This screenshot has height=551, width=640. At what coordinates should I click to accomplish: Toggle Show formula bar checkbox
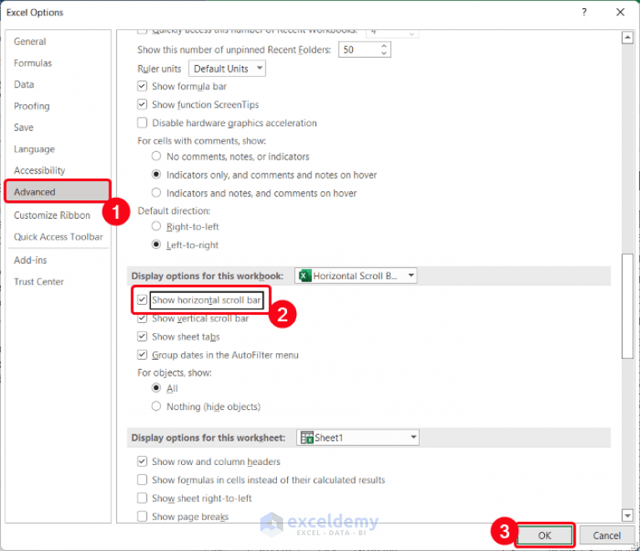(142, 86)
